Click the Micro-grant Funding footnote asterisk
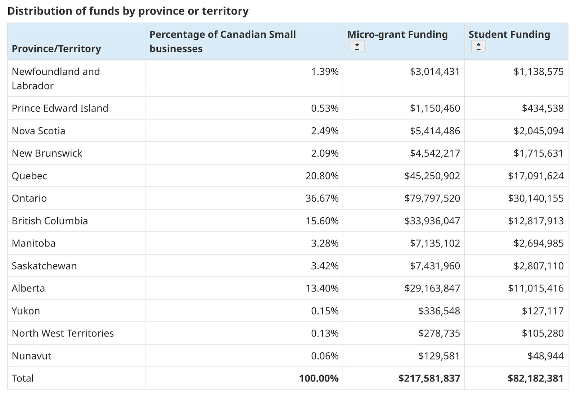This screenshot has height=394, width=576. coord(357,46)
